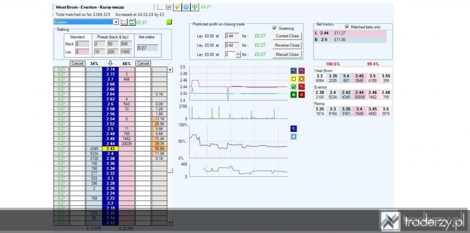Open the green volume chart icon beside Everton
The height and width of the screenshot is (233, 470).
coord(131,22)
